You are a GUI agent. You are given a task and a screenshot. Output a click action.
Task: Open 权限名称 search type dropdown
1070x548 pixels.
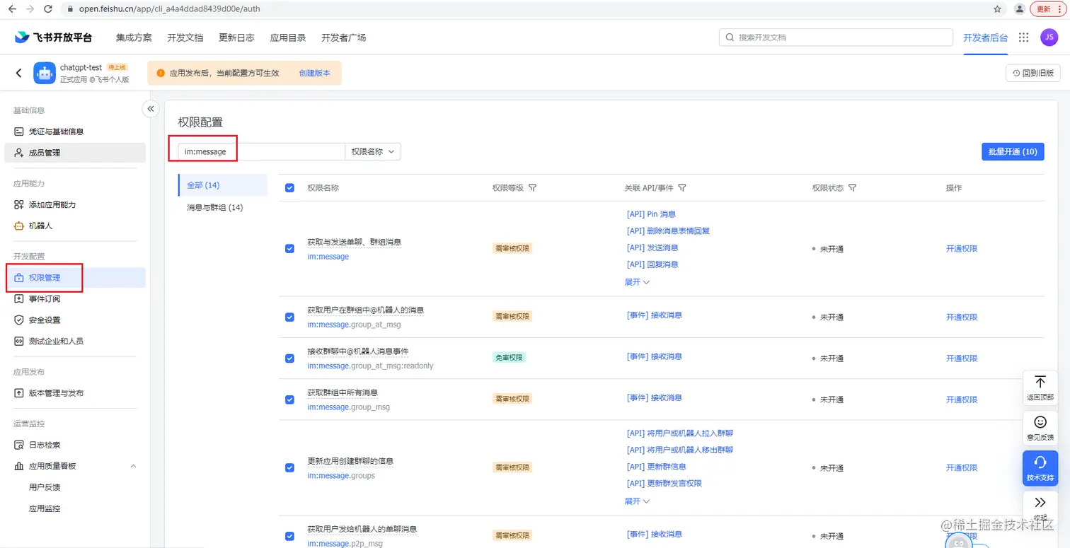pyautogui.click(x=373, y=151)
